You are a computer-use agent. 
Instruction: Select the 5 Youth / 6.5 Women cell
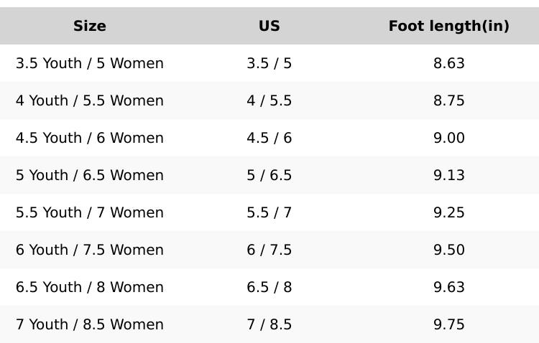pyautogui.click(x=90, y=176)
